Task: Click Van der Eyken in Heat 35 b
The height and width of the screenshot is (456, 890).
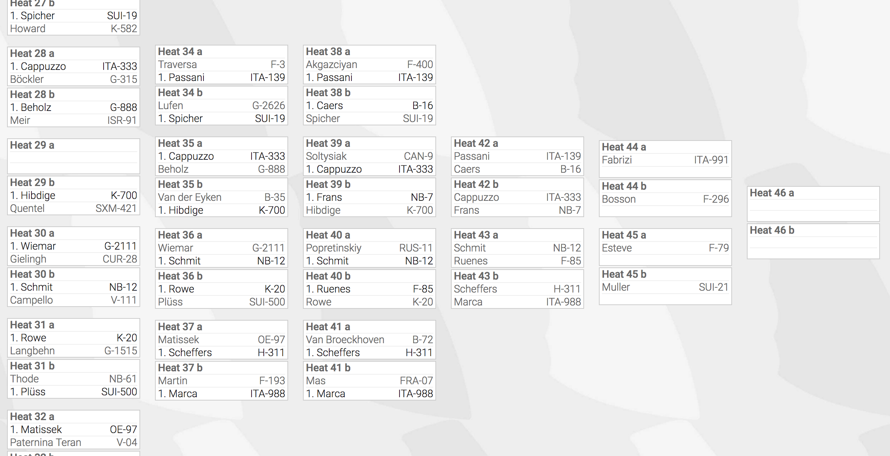Action: pyautogui.click(x=190, y=197)
